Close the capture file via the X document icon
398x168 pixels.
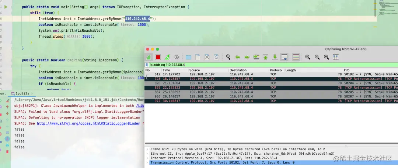point(207,57)
